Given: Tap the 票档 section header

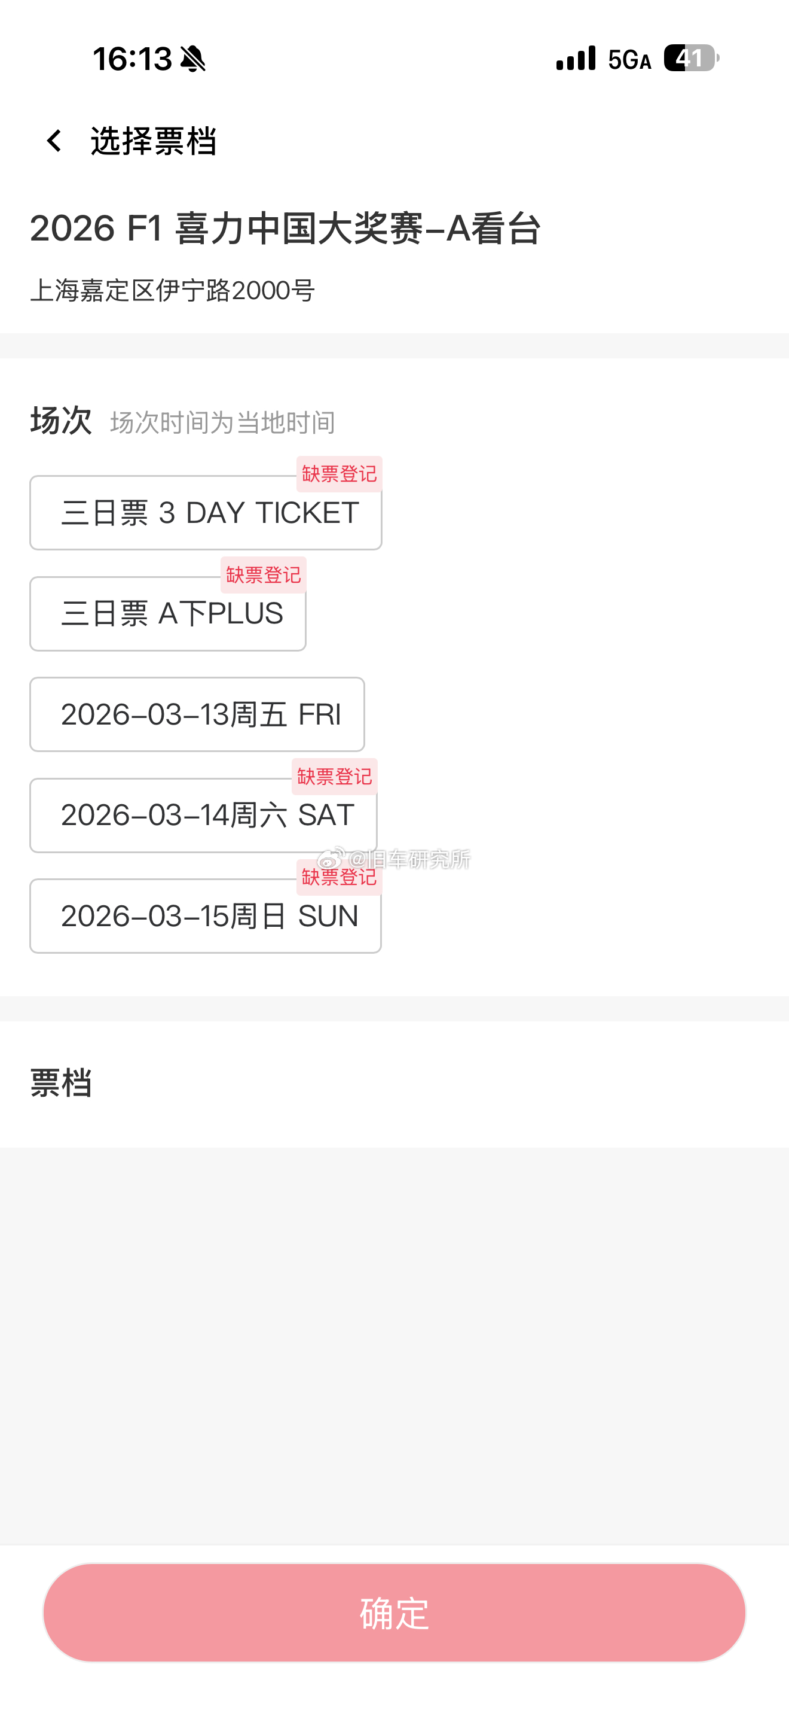Looking at the screenshot, I should 60,1083.
